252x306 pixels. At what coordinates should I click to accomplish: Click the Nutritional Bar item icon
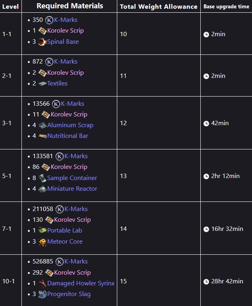(43, 136)
